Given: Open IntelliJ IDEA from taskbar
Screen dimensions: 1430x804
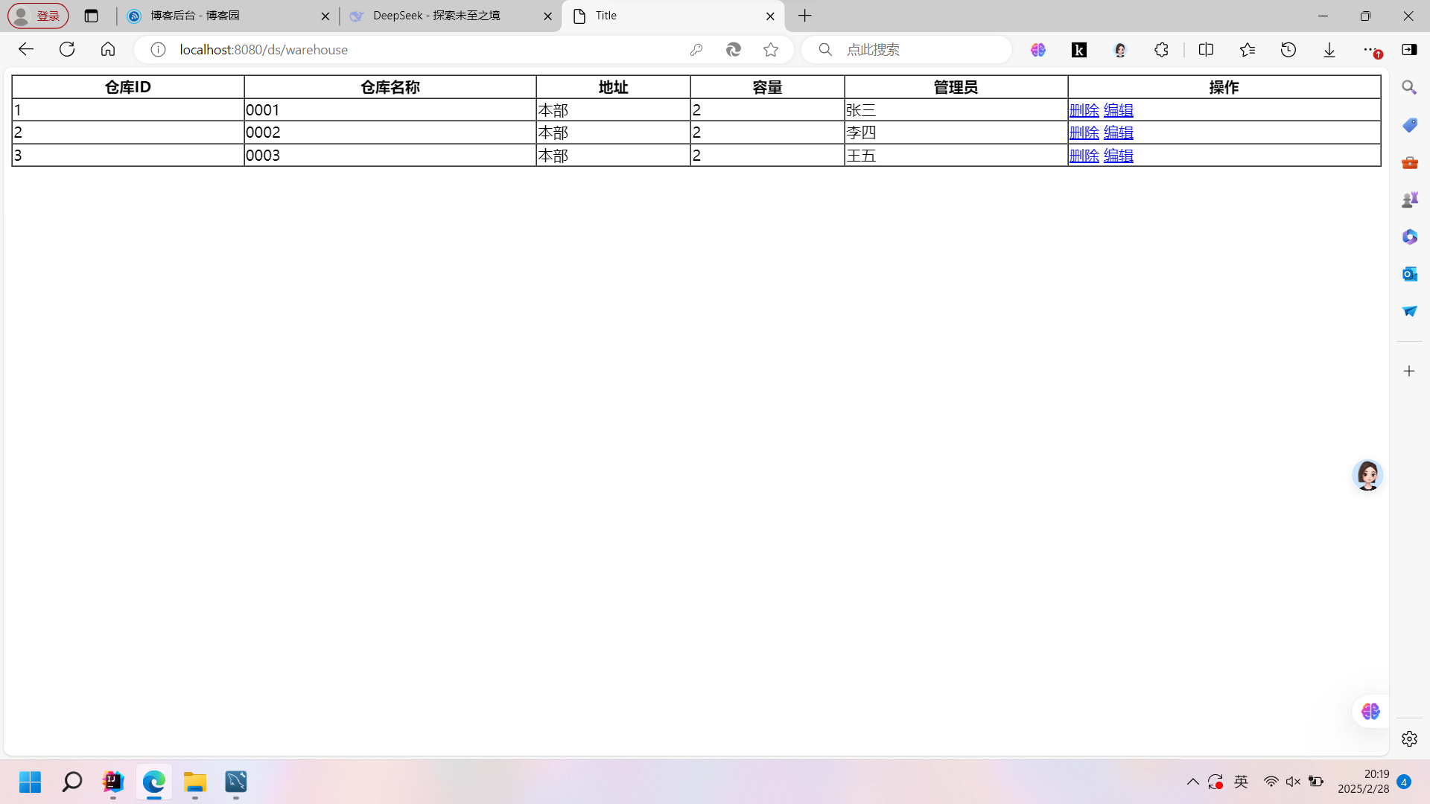Looking at the screenshot, I should pyautogui.click(x=113, y=782).
